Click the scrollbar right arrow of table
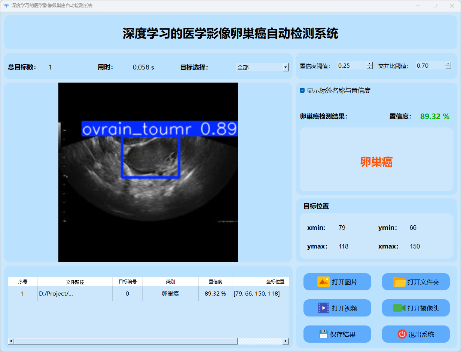 (x=286, y=341)
